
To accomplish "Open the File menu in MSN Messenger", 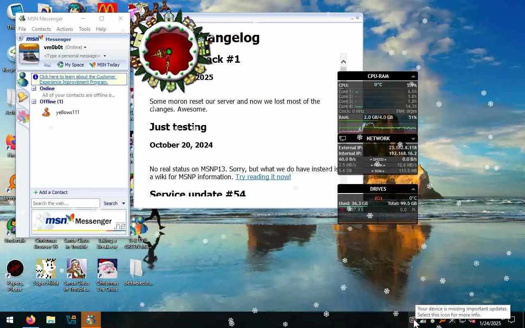I will [x=22, y=29].
